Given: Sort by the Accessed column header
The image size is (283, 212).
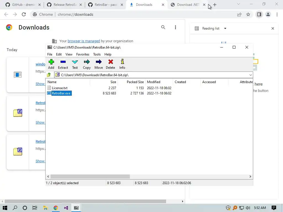Looking at the screenshot, I should pos(214,82).
